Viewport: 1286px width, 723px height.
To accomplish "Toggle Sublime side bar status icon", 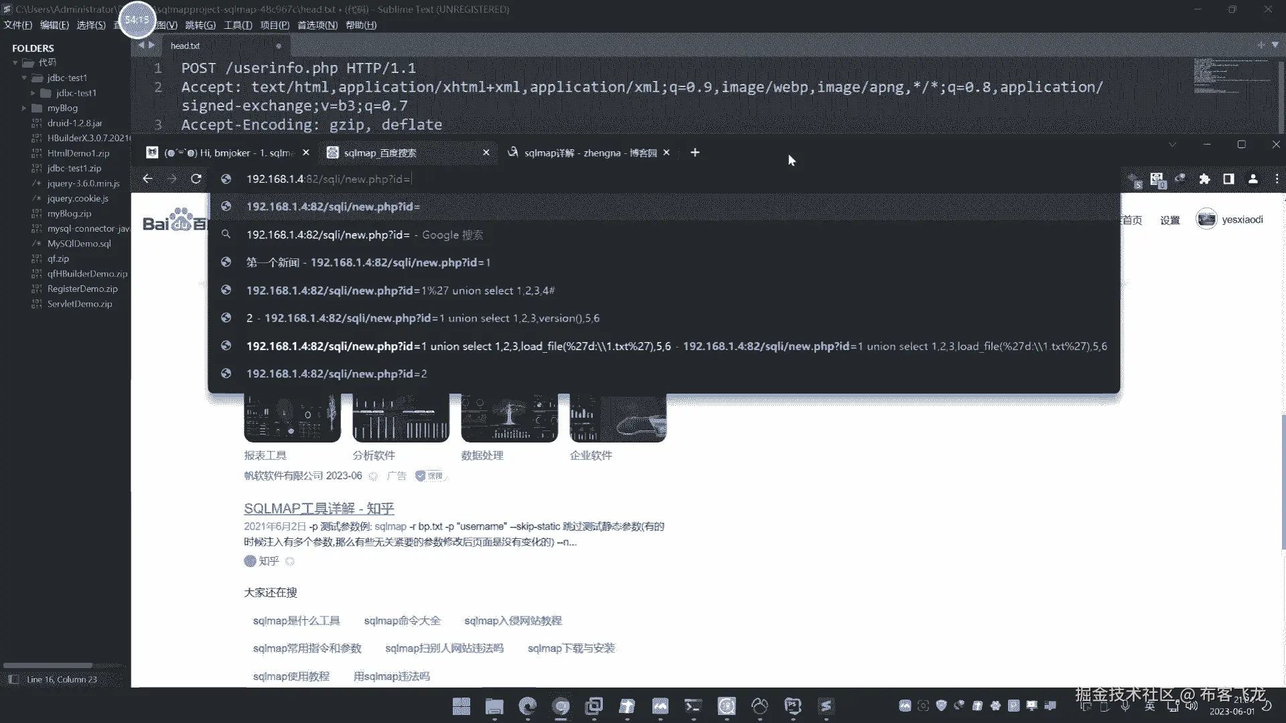I will [x=13, y=679].
